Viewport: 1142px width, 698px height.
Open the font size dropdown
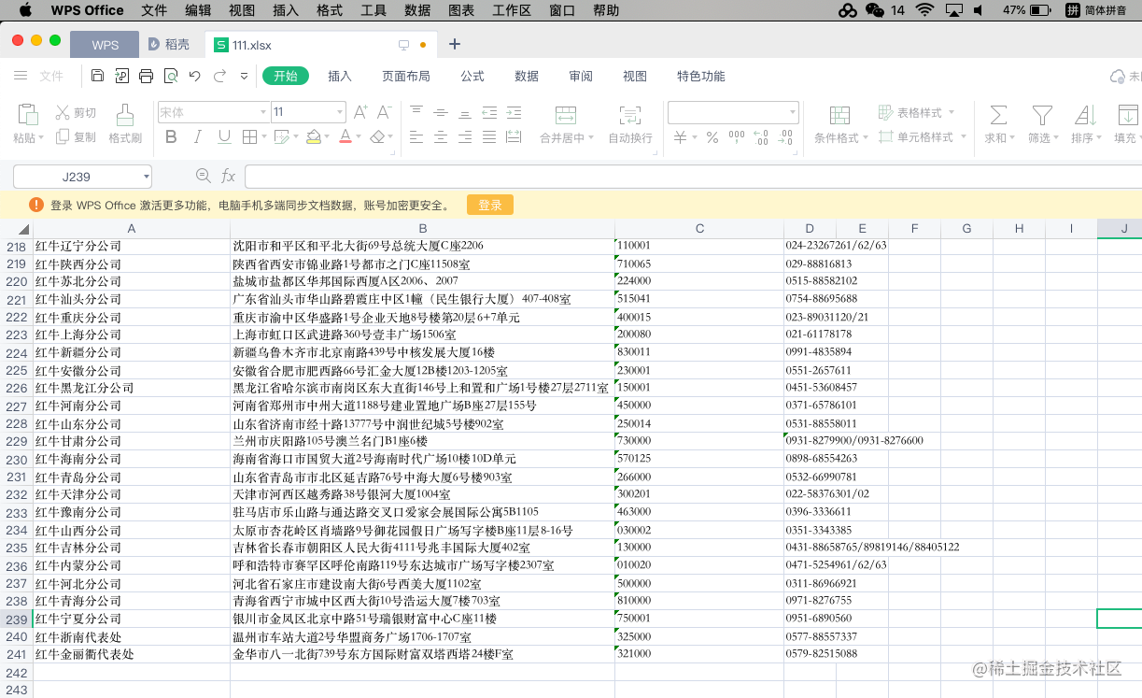point(339,112)
